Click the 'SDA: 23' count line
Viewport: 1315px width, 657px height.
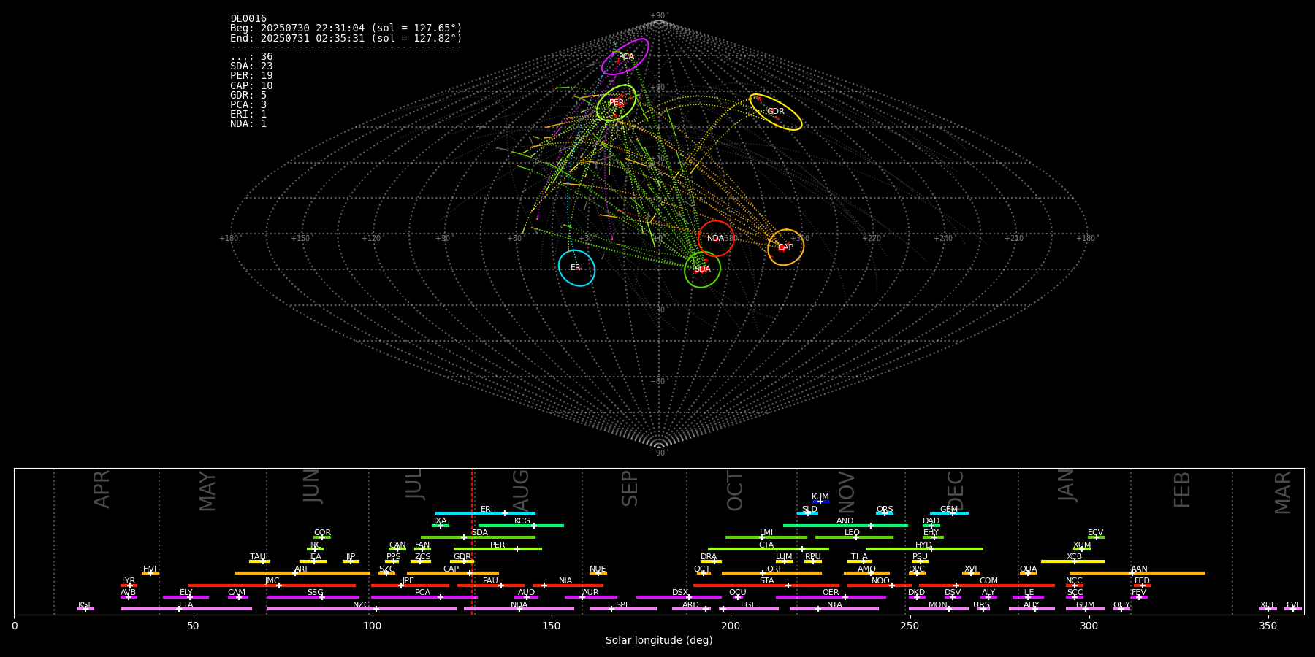click(251, 66)
